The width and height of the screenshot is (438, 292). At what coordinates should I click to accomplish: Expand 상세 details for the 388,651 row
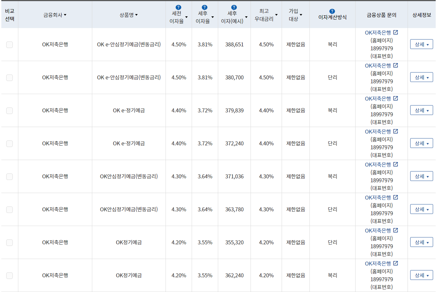(x=421, y=44)
